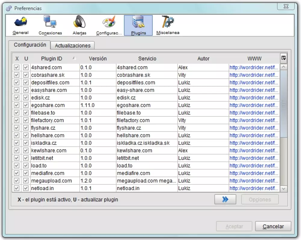Select the hellshare.com service cell
Screen dimensions: 301x240
(x=147, y=135)
